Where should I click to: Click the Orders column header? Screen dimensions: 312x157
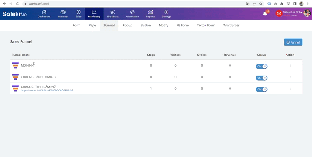pyautogui.click(x=202, y=55)
